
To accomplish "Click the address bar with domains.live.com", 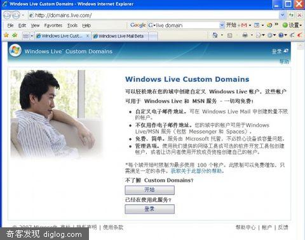I will click(154, 15).
